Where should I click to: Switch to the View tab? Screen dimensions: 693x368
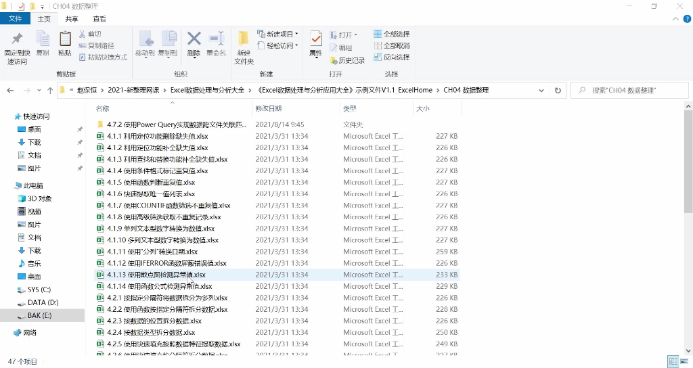pos(99,18)
